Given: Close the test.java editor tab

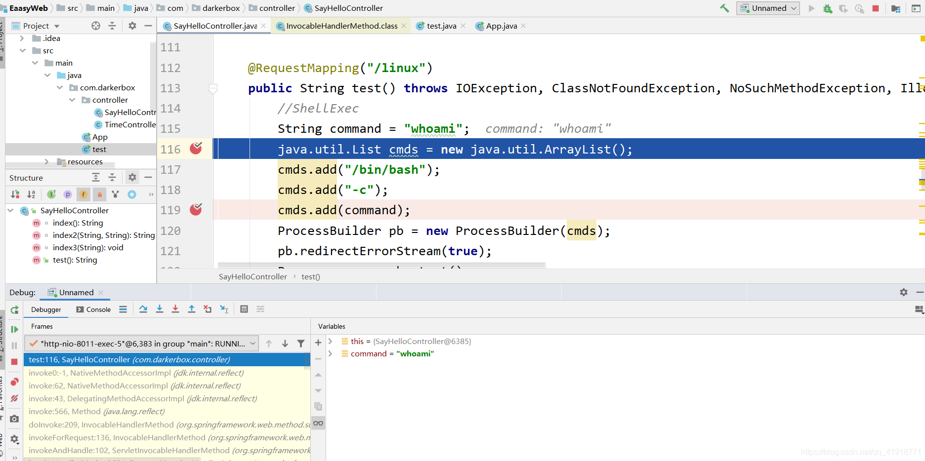Looking at the screenshot, I should tap(463, 26).
